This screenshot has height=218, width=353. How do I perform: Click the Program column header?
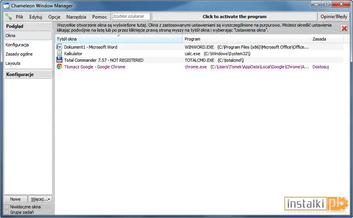pos(246,39)
